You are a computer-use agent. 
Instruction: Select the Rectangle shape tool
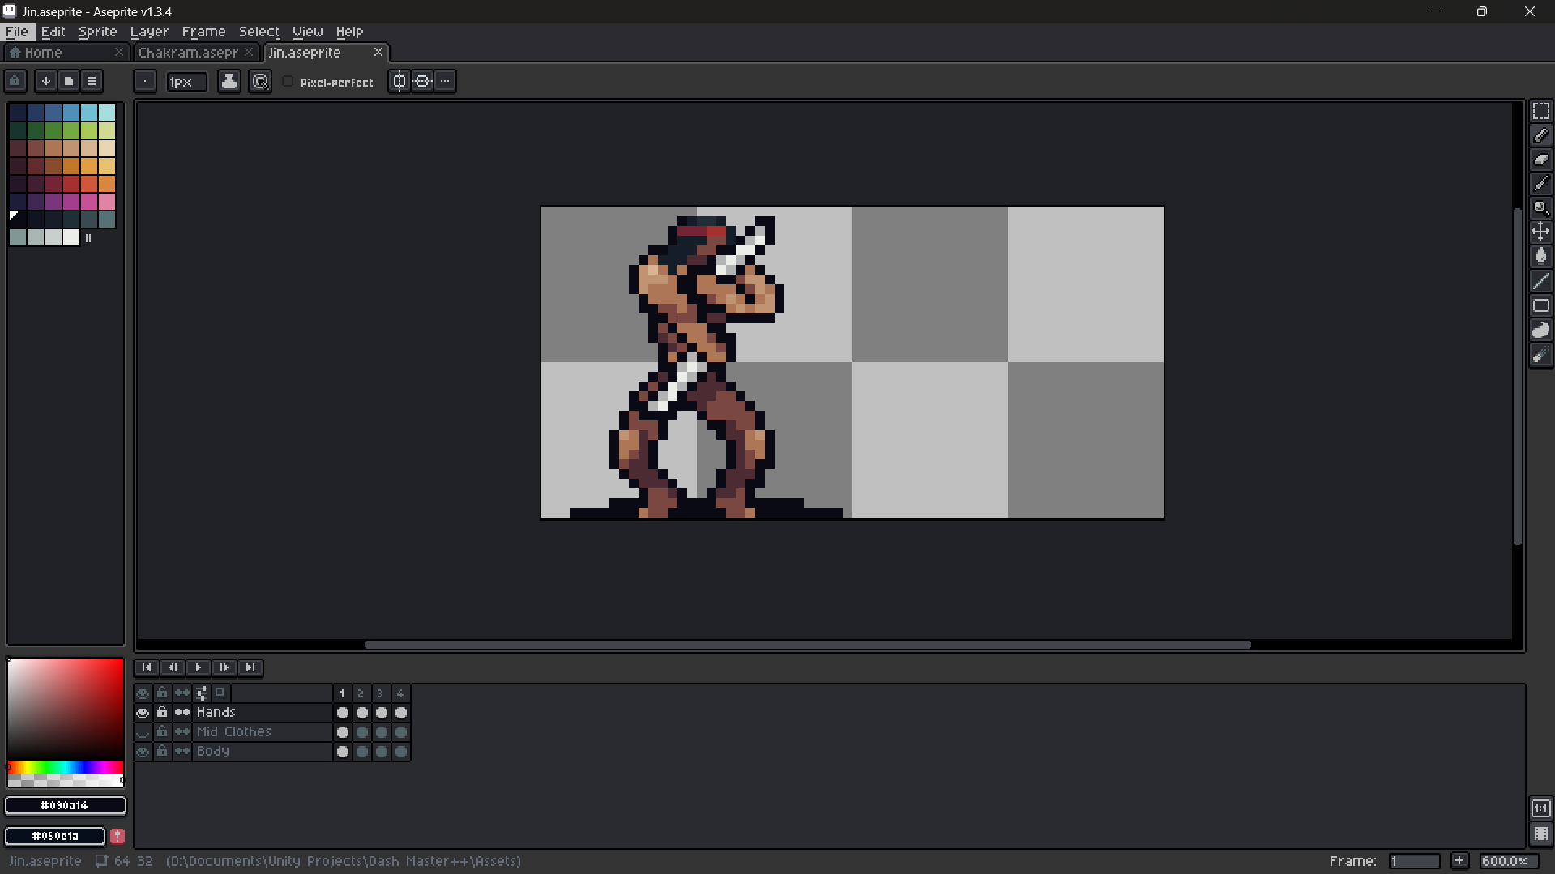[1540, 305]
